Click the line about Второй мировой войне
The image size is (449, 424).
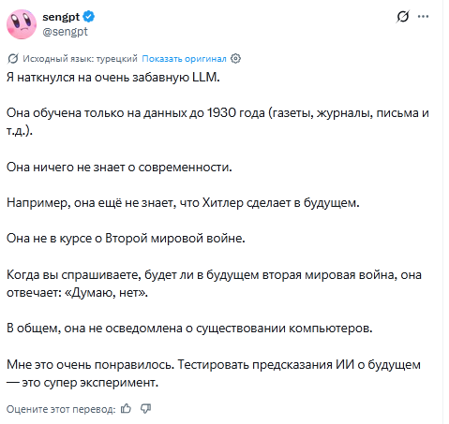pyautogui.click(x=126, y=239)
